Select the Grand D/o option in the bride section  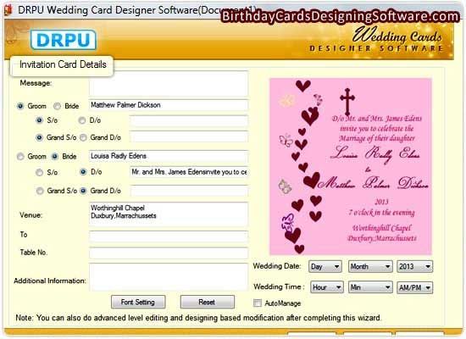(84, 191)
